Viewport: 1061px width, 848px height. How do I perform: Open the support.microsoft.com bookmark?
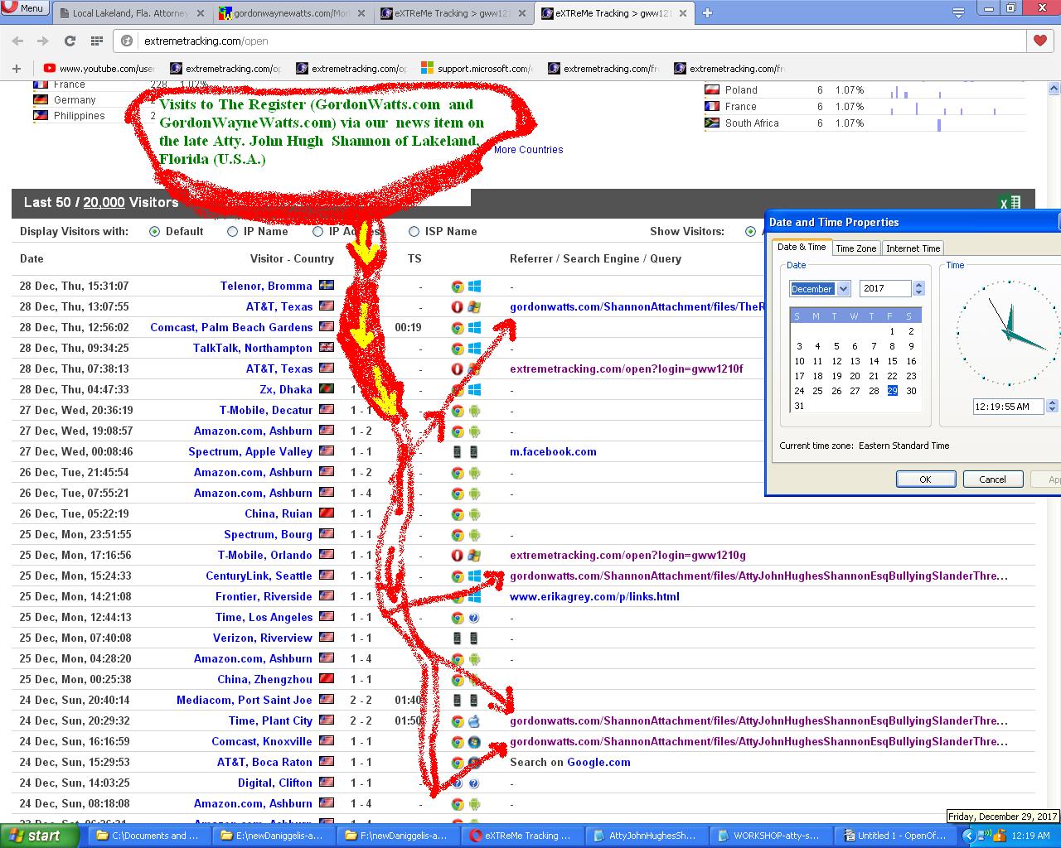click(x=476, y=69)
